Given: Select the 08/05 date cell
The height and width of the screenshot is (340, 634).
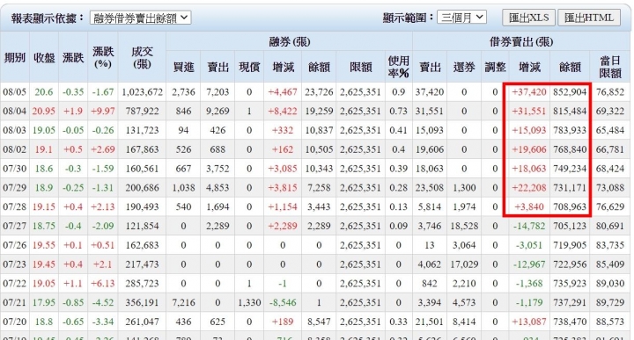Looking at the screenshot, I should [15, 92].
